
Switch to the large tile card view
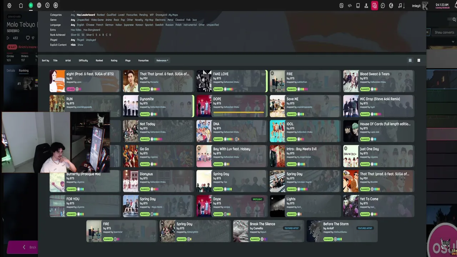pyautogui.click(x=419, y=60)
